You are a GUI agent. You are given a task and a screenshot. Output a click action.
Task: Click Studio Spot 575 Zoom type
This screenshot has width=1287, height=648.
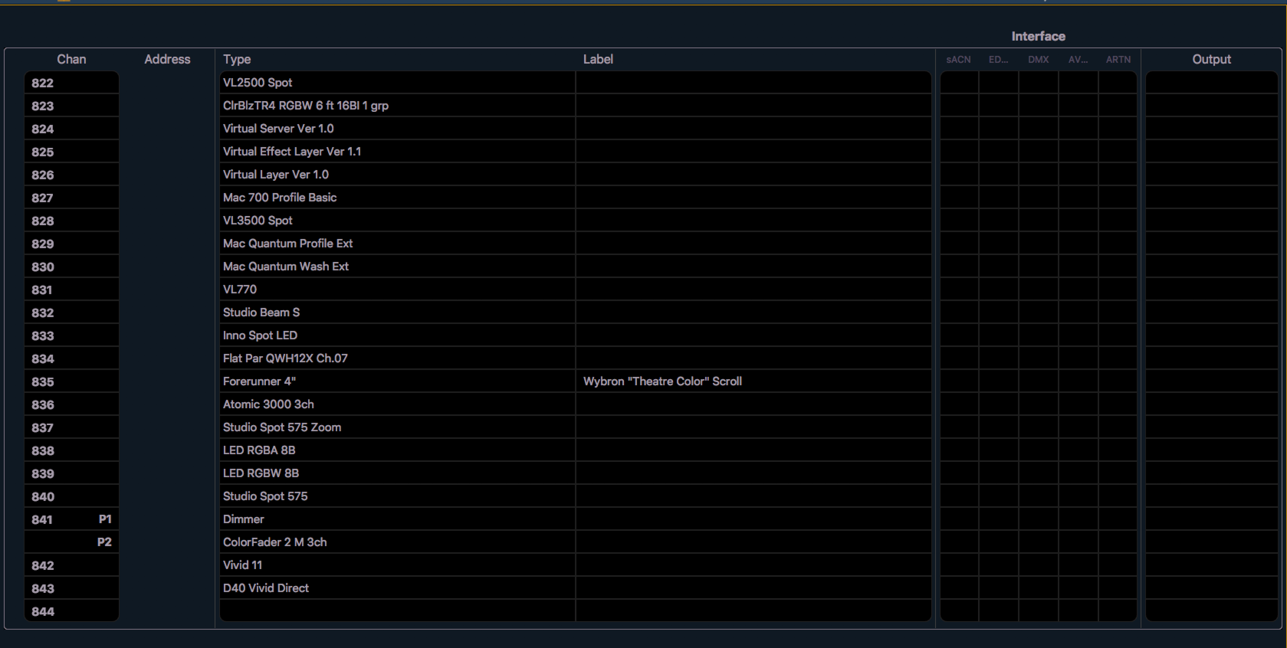point(397,427)
